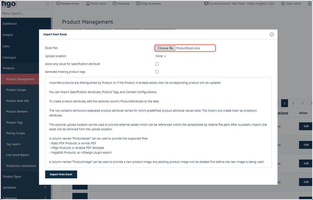Click Clear cache
The height and width of the screenshot is (200, 313).
tap(291, 4)
